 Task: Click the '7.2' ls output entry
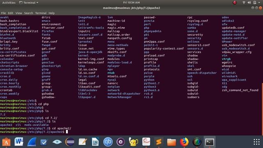click(3, 114)
